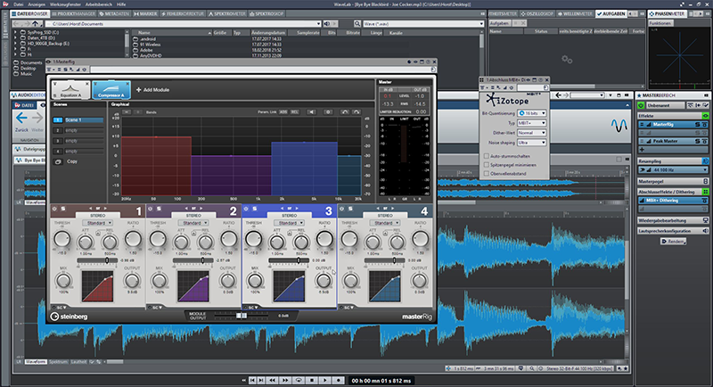Click undo arrow in Graphical panel
The image size is (713, 387).
pos(345,111)
